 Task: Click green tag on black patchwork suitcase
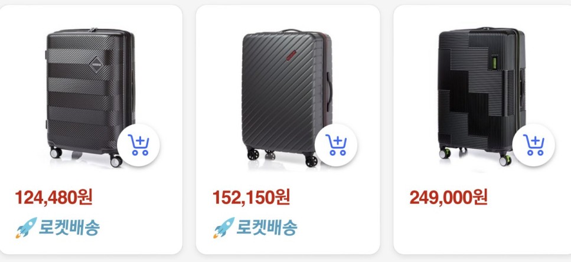click(x=494, y=61)
